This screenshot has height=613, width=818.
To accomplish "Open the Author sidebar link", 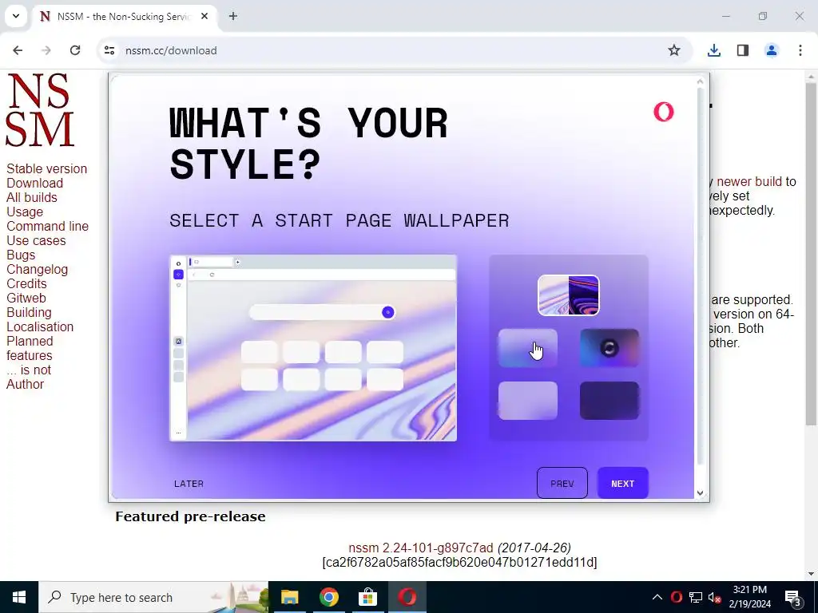I will coord(25,384).
